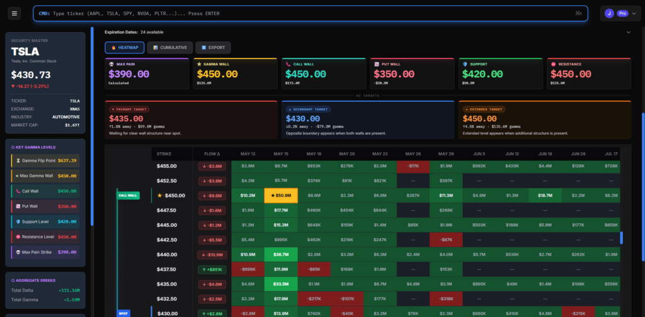Click the Total Delta value +111.16M
Screen dimensions: 645x317
coord(69,291)
